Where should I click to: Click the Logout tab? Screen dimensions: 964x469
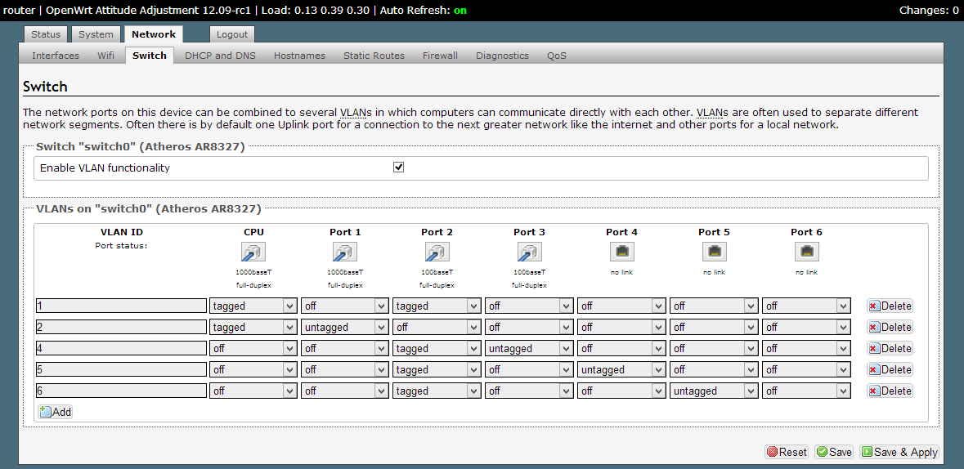click(x=231, y=34)
